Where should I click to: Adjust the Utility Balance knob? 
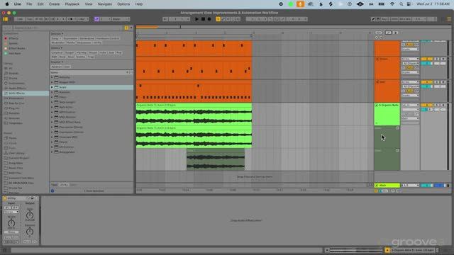coord(30,232)
